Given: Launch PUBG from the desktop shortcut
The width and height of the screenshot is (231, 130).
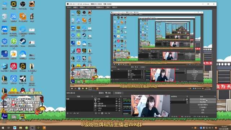Looking at the screenshot, I should coord(14,31).
